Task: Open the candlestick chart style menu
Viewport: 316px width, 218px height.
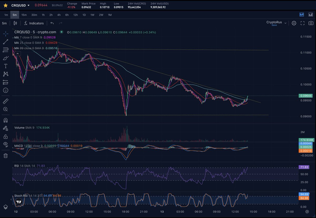Action: (x=15, y=23)
